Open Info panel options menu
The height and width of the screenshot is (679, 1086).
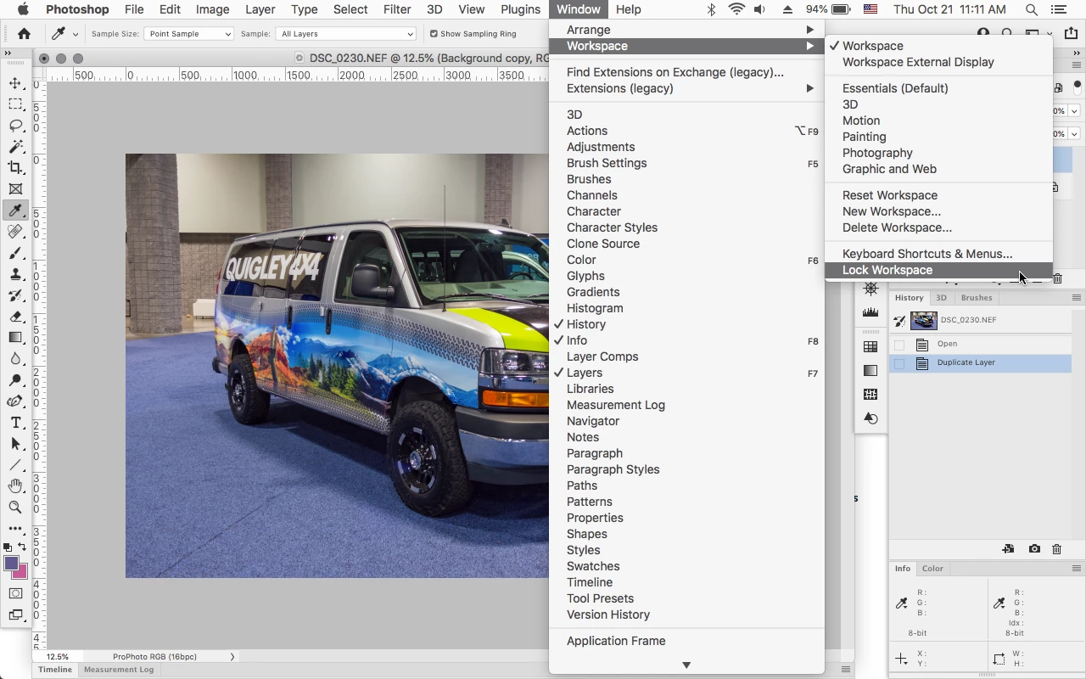[x=1076, y=569]
